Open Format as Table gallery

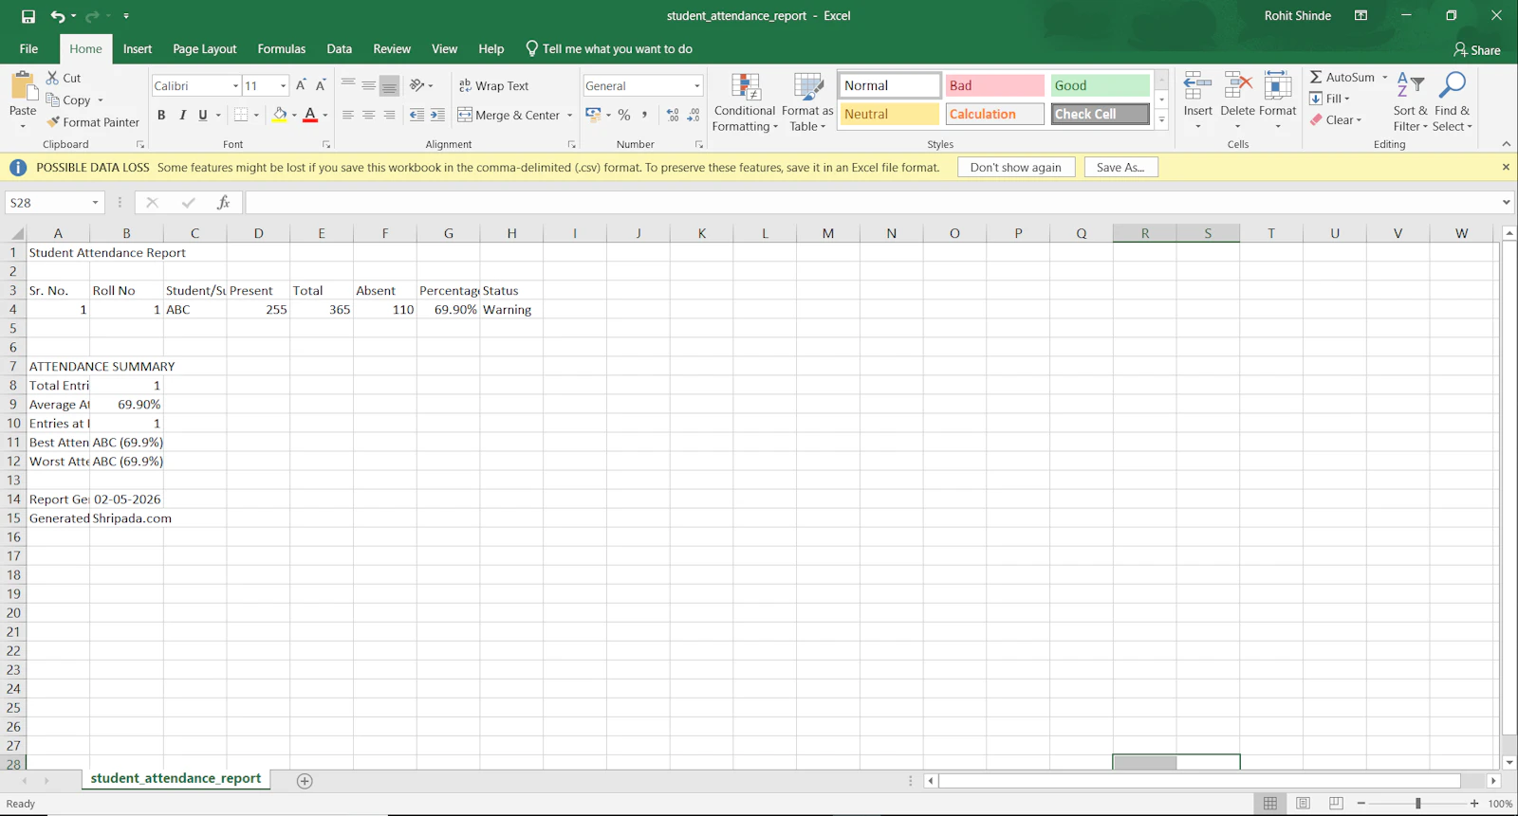coord(807,102)
